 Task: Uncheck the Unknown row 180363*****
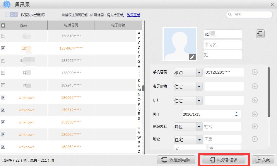pos(3,147)
